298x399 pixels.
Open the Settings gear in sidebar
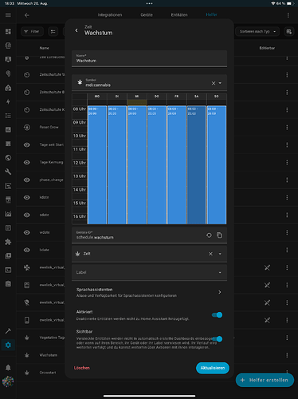coord(8,345)
